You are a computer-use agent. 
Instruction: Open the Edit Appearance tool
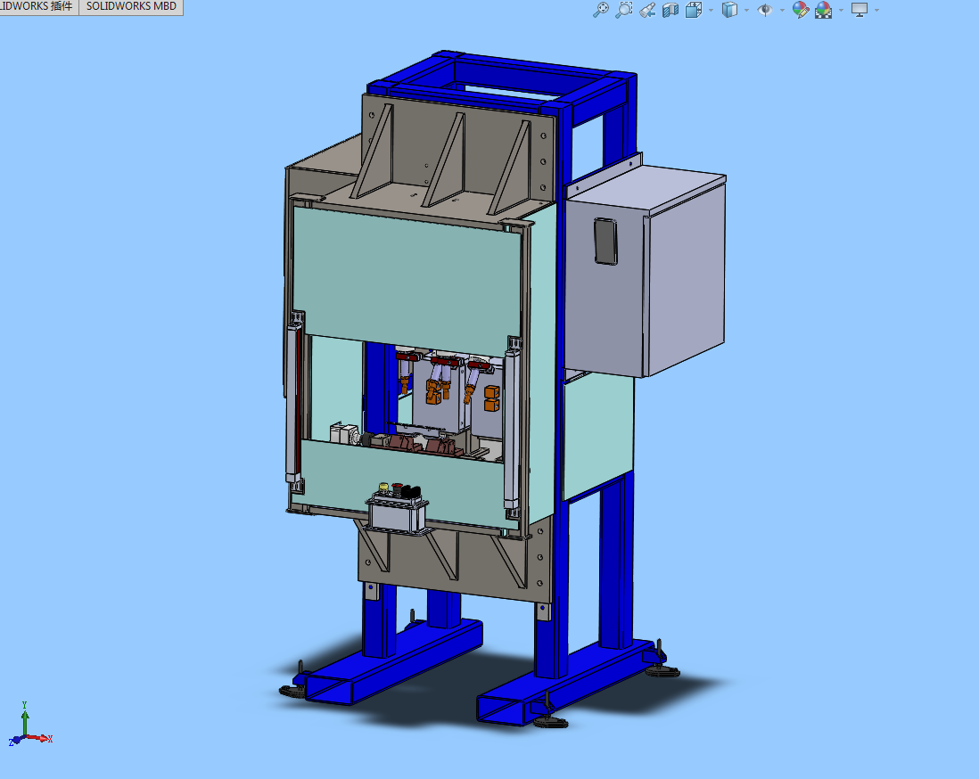801,10
